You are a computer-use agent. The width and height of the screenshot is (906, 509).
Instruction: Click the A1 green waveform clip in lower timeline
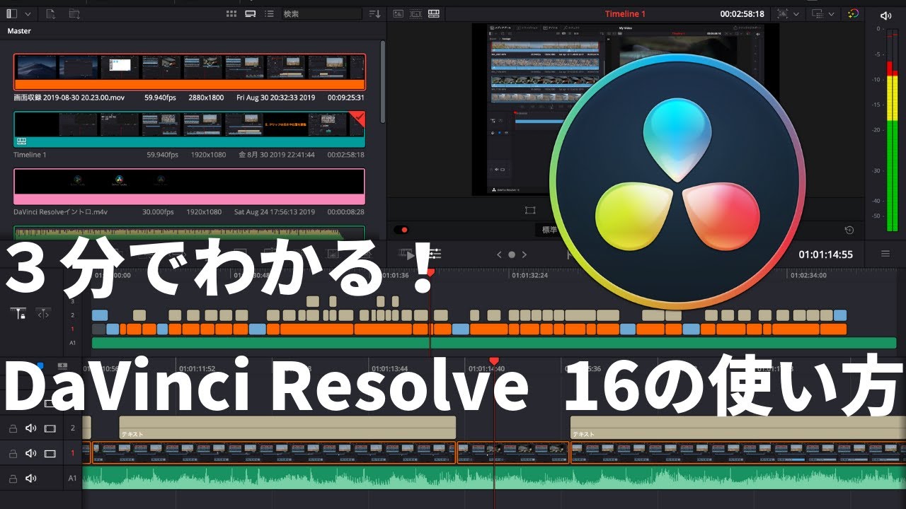coord(494,477)
